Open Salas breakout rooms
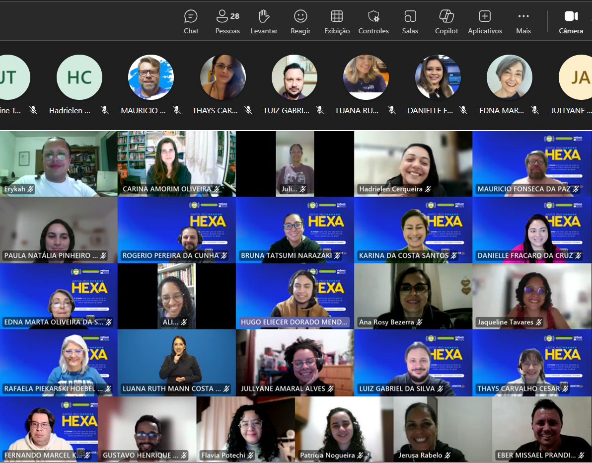Viewport: 592px width, 463px height. 410,22
